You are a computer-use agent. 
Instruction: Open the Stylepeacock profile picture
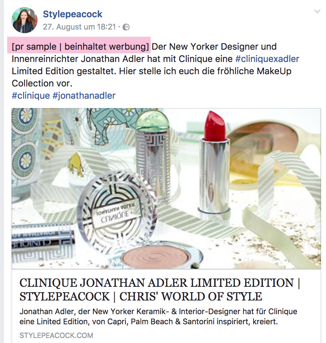[x=24, y=20]
